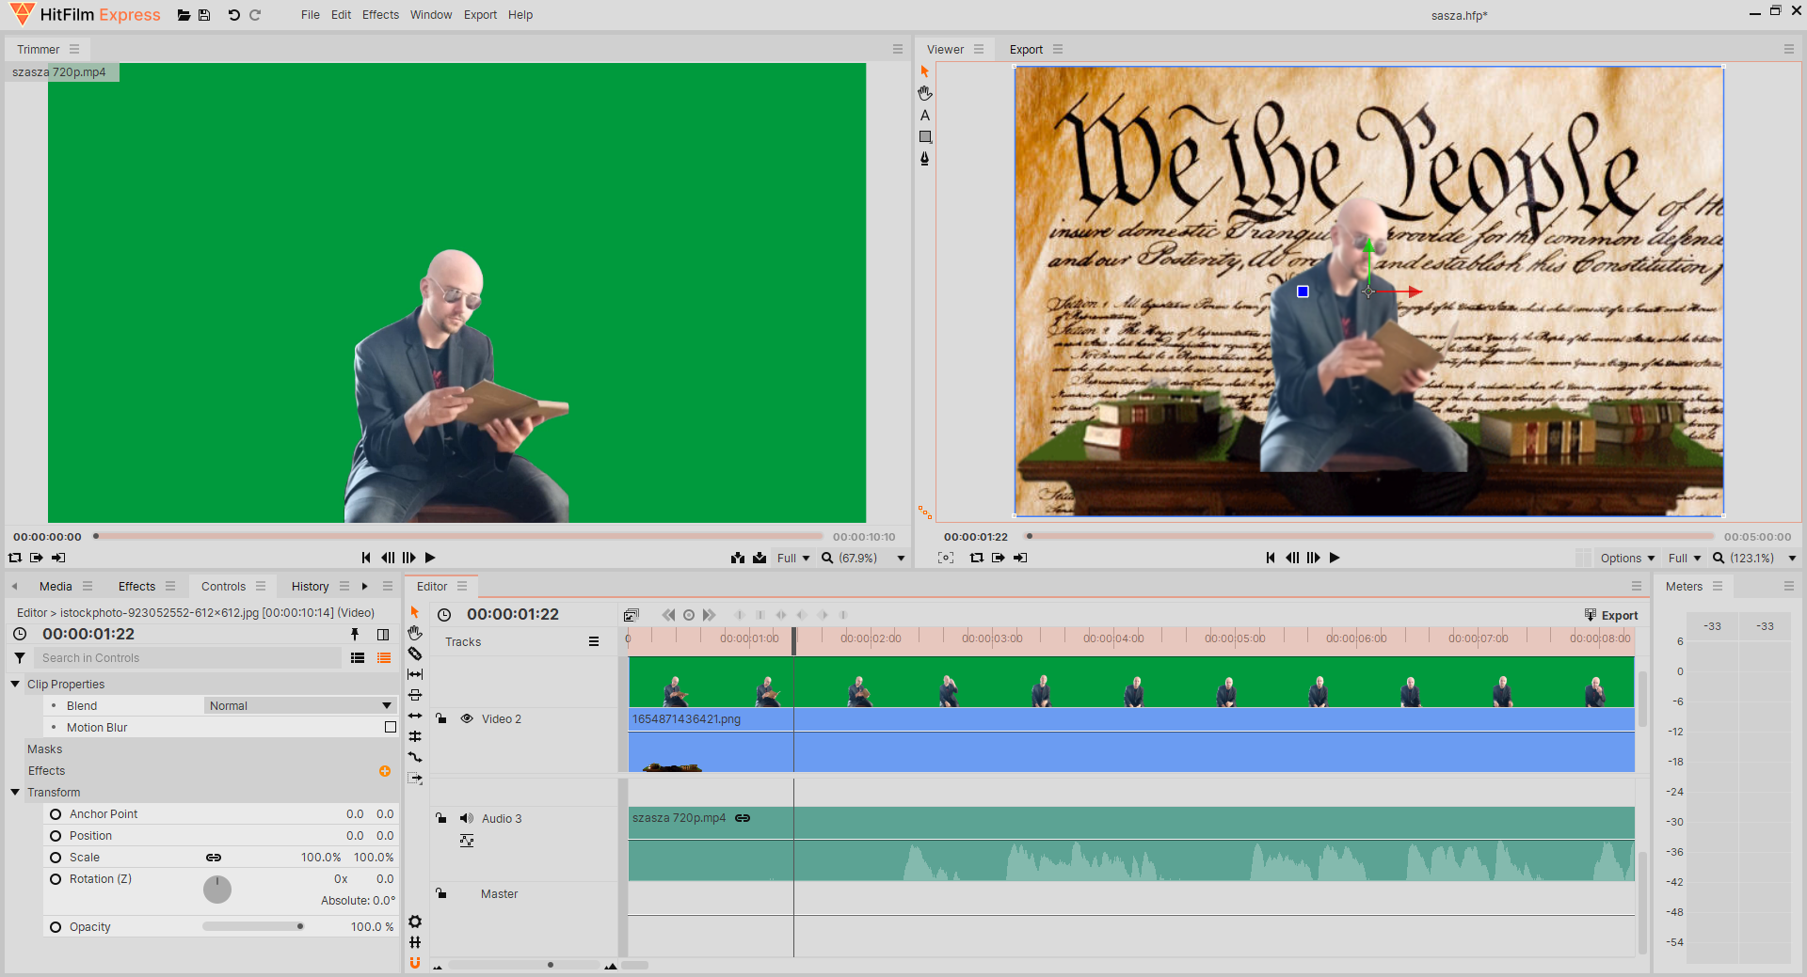Select the Viewer text tool

point(924,115)
